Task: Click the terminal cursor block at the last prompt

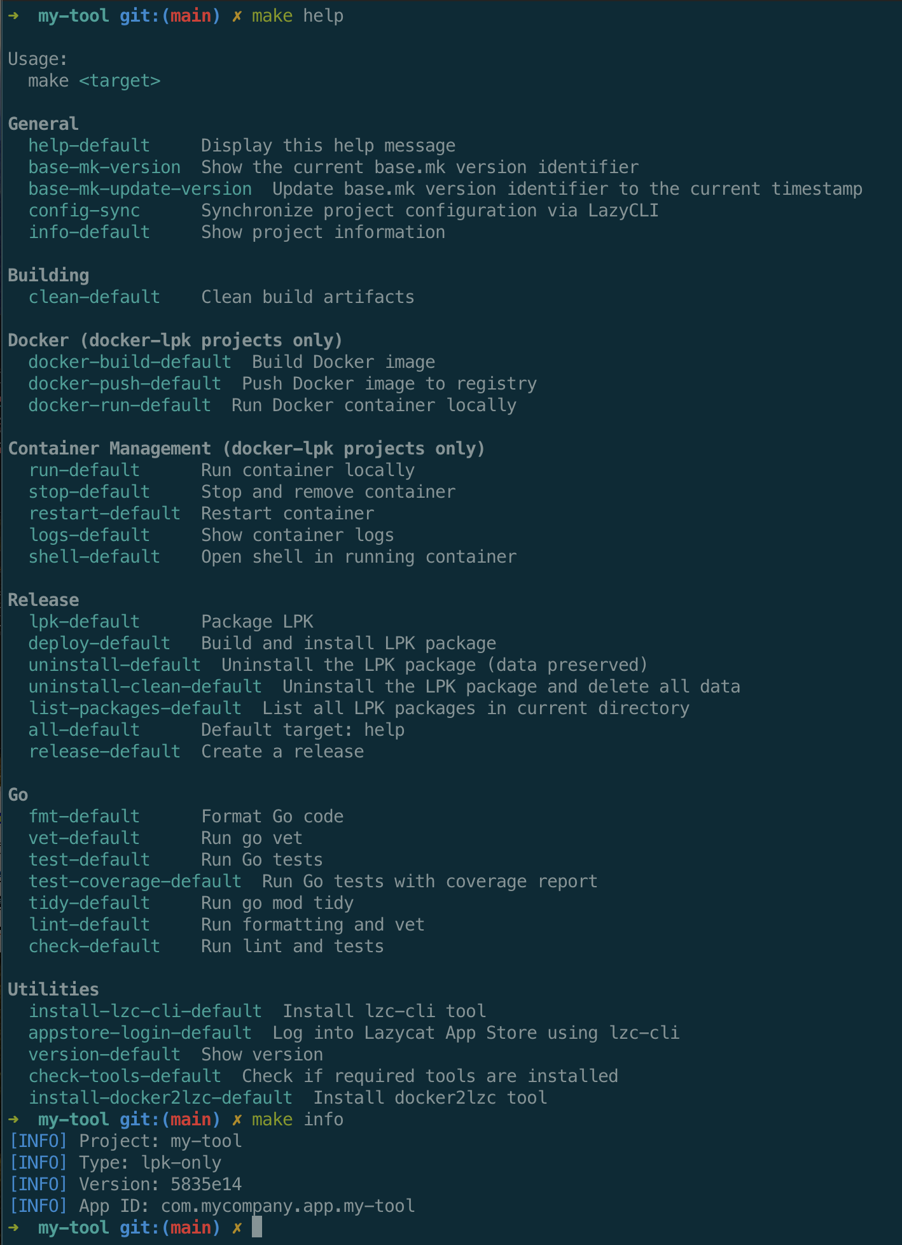Action: click(x=257, y=1227)
